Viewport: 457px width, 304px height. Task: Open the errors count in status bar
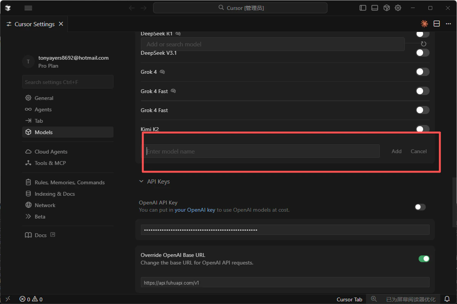tap(25, 299)
